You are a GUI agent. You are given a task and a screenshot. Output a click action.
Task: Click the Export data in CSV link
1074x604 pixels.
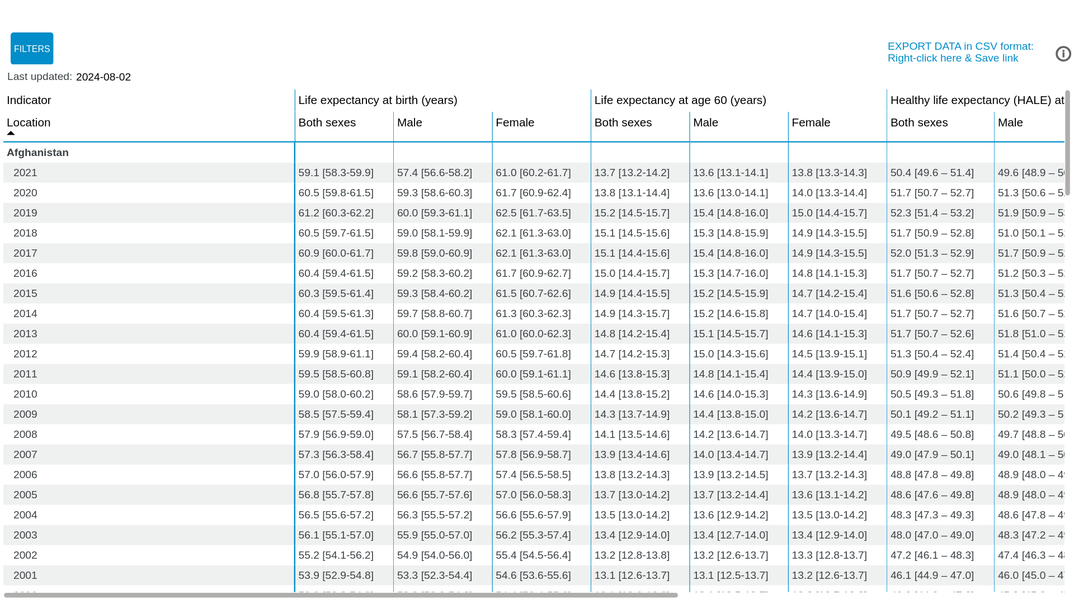960,52
